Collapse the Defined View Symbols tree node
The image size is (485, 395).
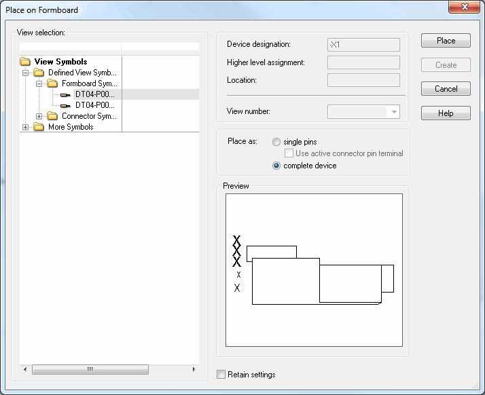point(26,73)
